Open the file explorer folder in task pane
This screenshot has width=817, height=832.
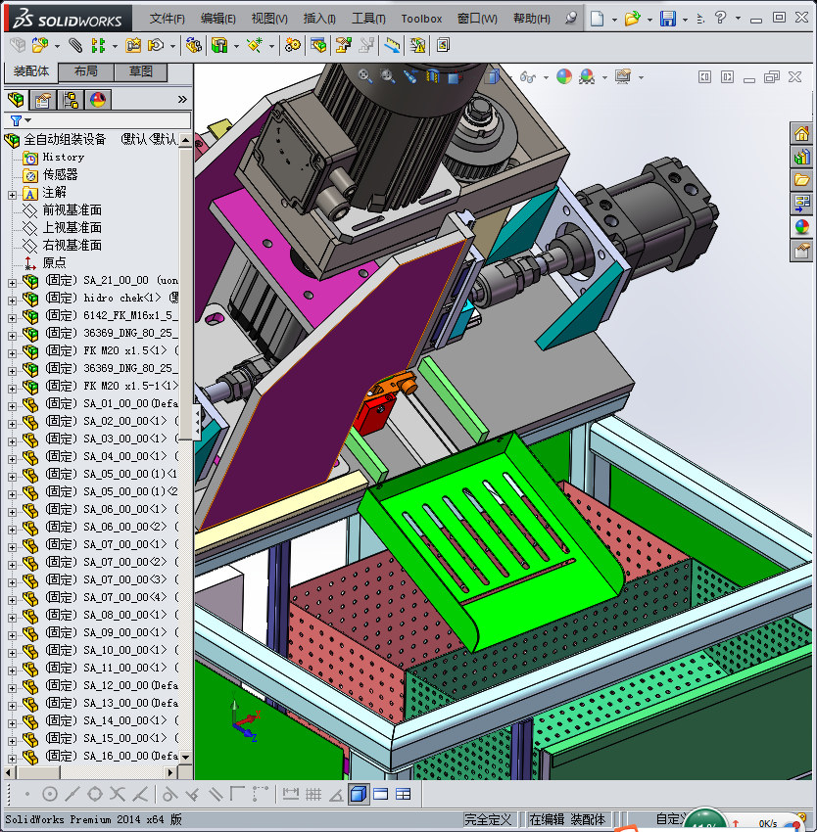tap(802, 180)
